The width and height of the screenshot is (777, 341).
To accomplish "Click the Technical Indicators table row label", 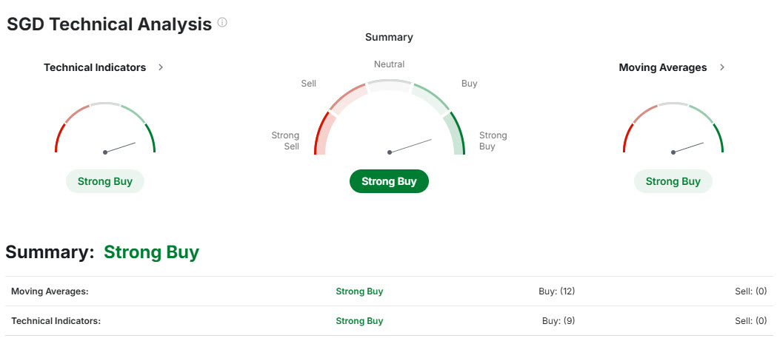I will pyautogui.click(x=56, y=321).
